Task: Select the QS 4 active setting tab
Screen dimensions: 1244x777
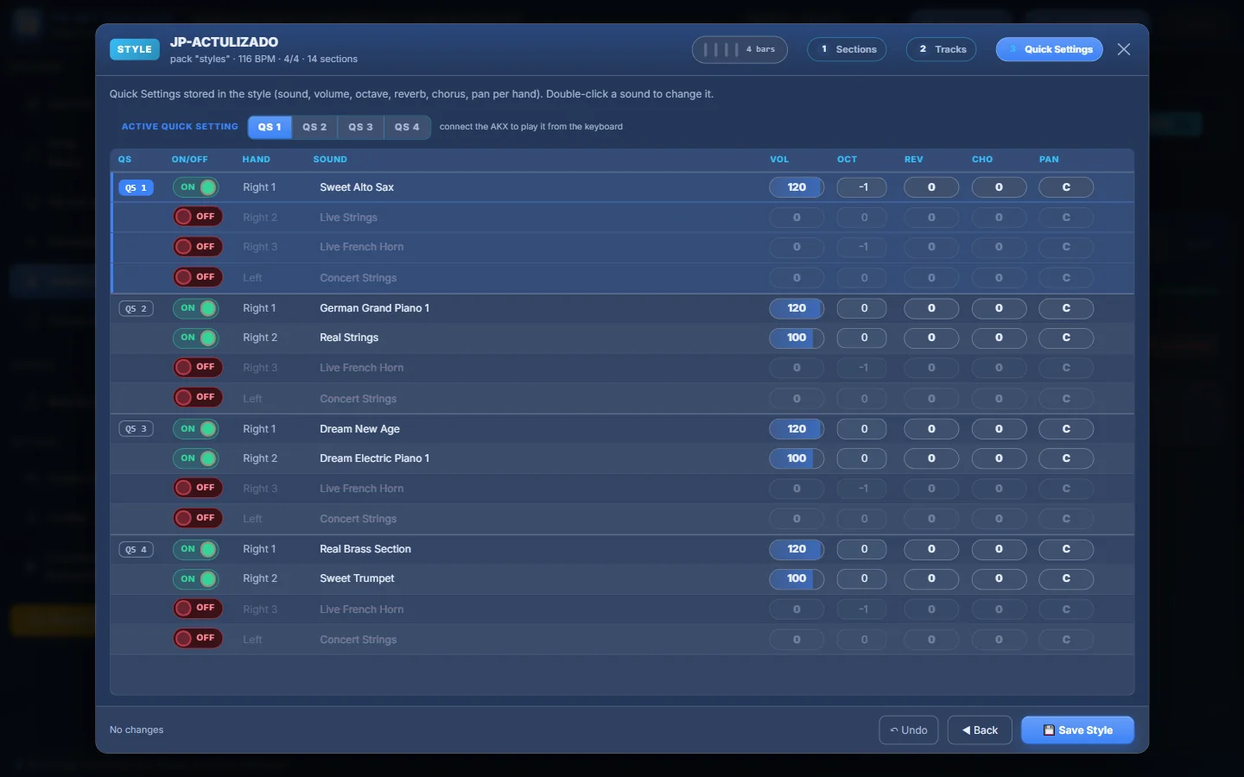Action: 407,127
